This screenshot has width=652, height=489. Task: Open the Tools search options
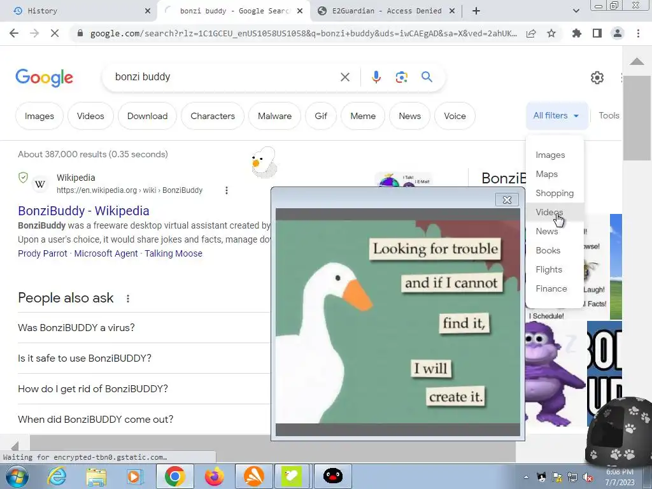[609, 116]
